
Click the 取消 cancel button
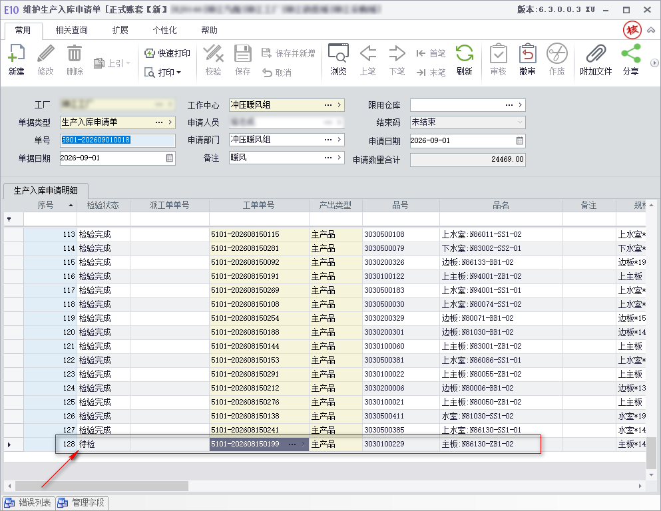[277, 73]
